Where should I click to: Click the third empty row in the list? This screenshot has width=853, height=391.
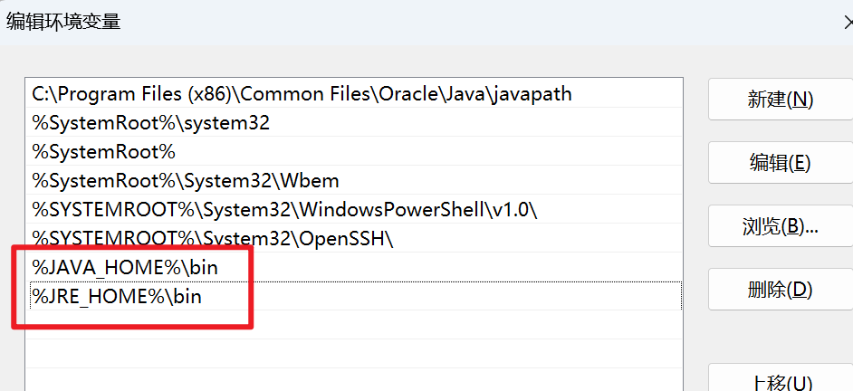[353, 379]
